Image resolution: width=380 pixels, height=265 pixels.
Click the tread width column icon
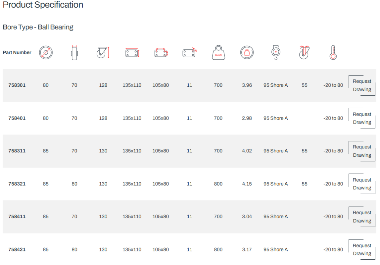pyautogui.click(x=74, y=53)
